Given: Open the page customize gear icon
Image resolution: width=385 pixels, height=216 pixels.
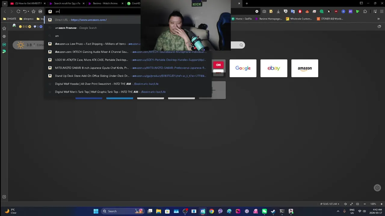Looking at the screenshot, I should [377, 188].
